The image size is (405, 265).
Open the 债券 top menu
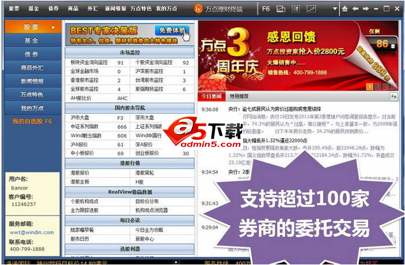click(54, 9)
